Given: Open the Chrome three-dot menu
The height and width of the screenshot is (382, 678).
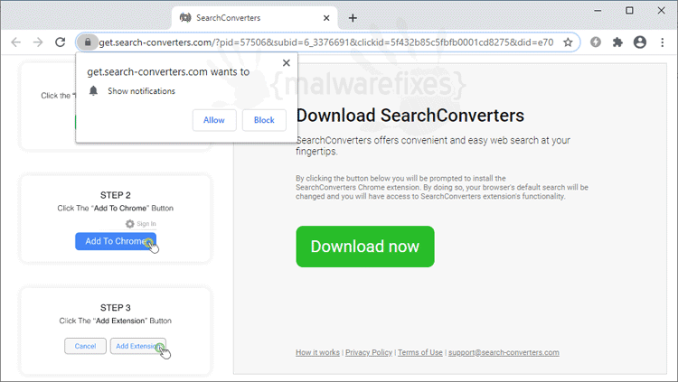Looking at the screenshot, I should (x=662, y=42).
